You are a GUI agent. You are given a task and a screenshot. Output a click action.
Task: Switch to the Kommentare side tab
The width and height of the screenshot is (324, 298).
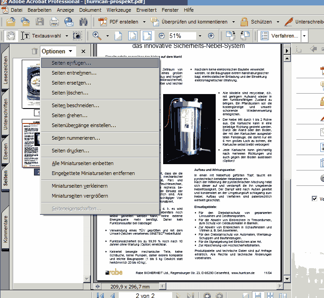click(x=5, y=229)
